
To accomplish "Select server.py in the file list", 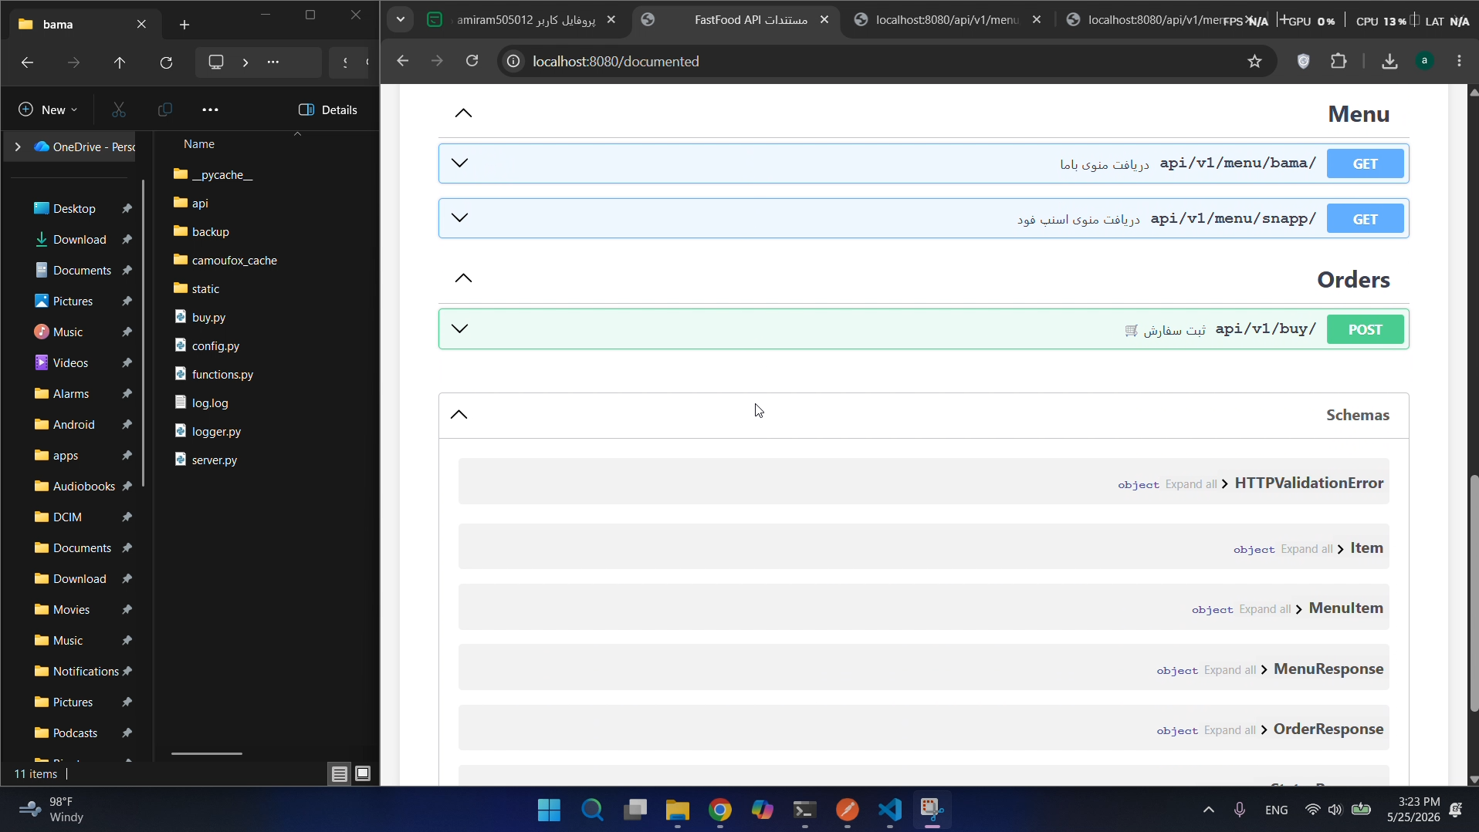I will [206, 460].
